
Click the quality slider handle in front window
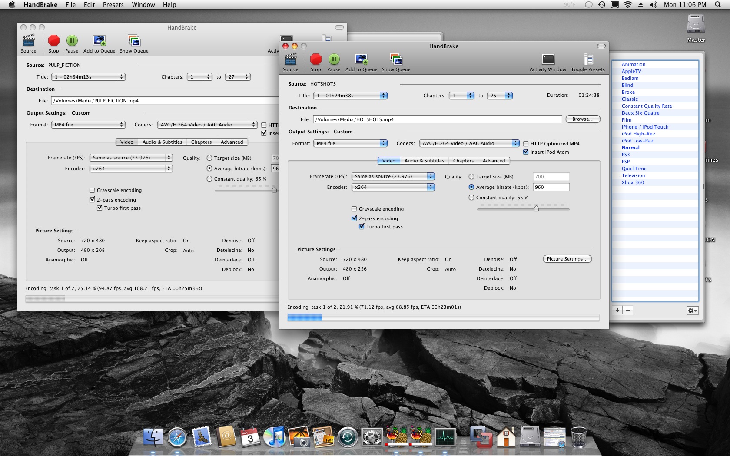[536, 209]
